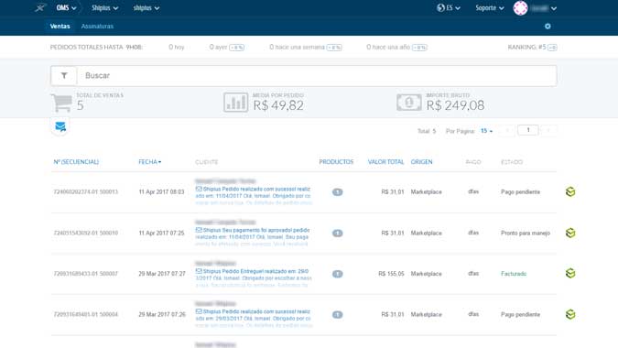Open the 'Seu pagamento foi aprovado' message

click(x=253, y=237)
